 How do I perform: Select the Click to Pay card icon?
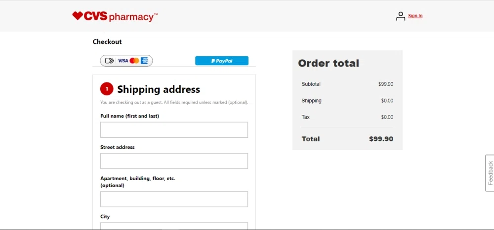pyautogui.click(x=109, y=61)
